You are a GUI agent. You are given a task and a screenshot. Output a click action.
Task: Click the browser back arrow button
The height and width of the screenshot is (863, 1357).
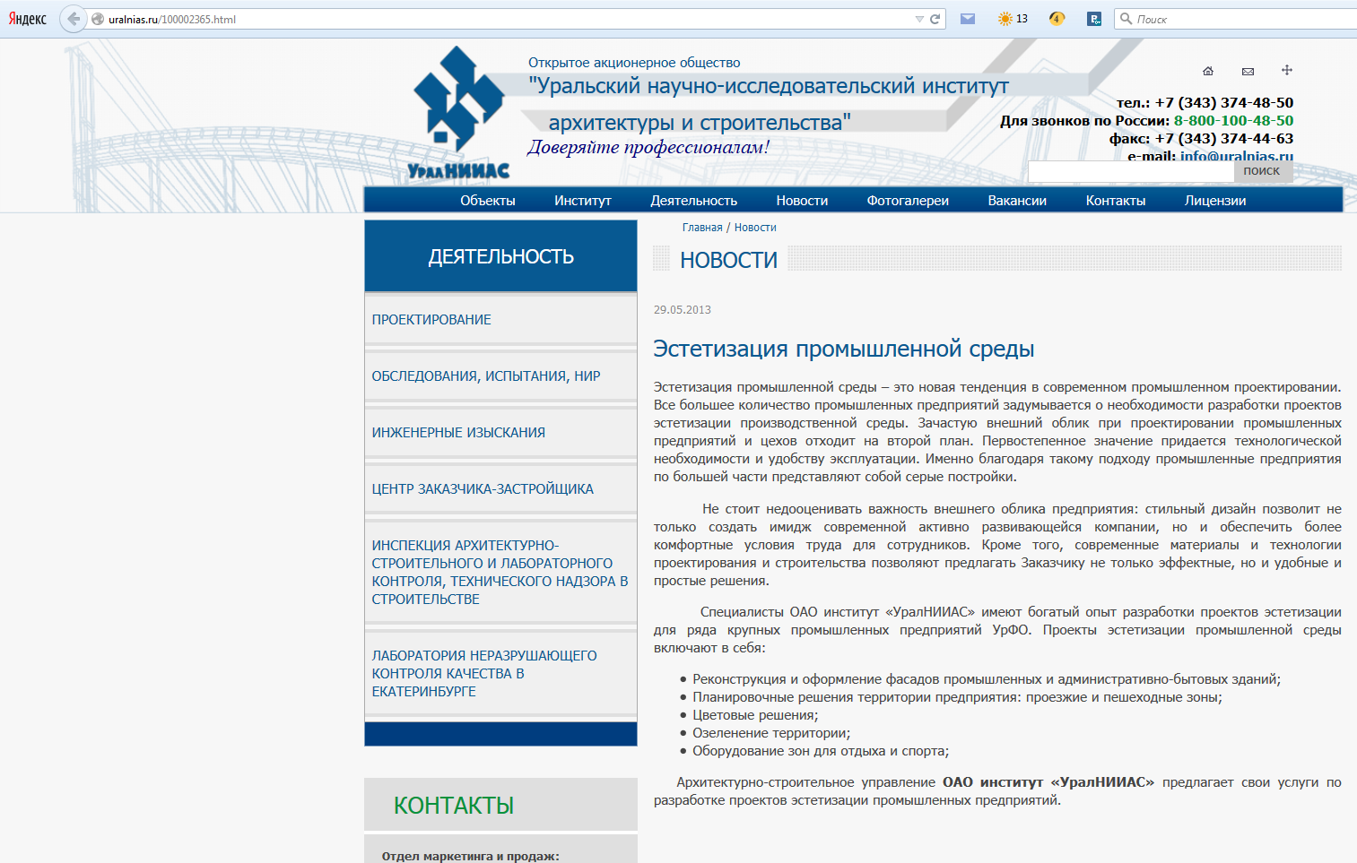(74, 19)
